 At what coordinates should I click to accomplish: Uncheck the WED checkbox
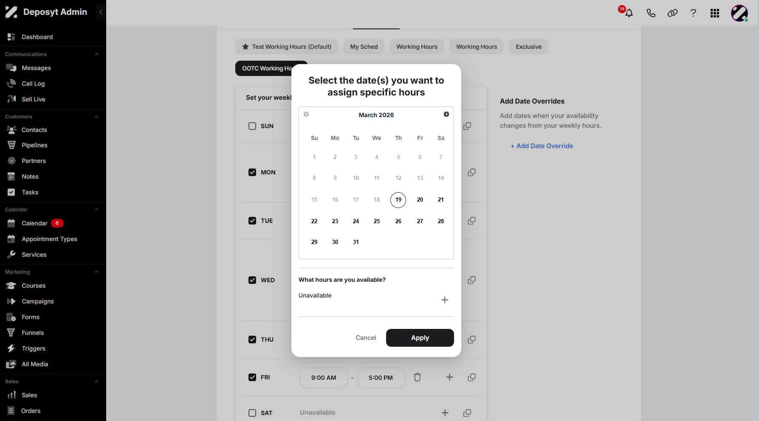(252, 280)
